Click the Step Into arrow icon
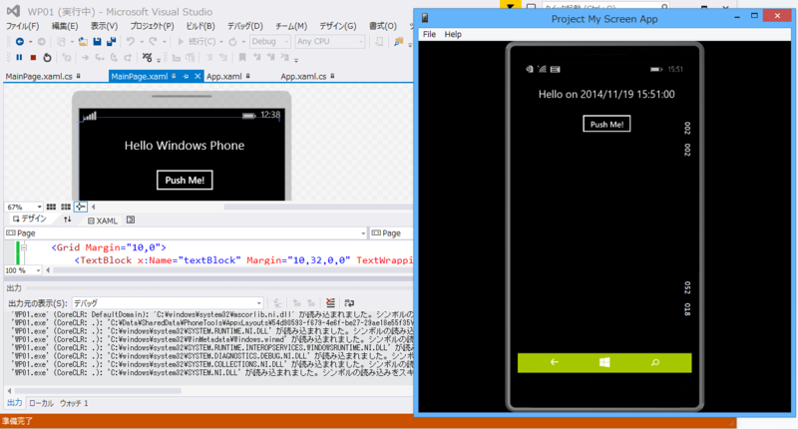The width and height of the screenshot is (798, 429). tap(100, 58)
